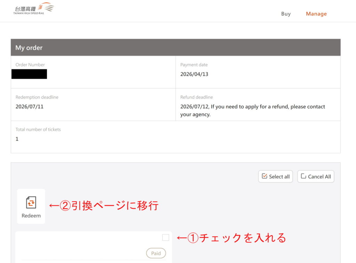Tick the ticket card checkbox

tap(165, 238)
